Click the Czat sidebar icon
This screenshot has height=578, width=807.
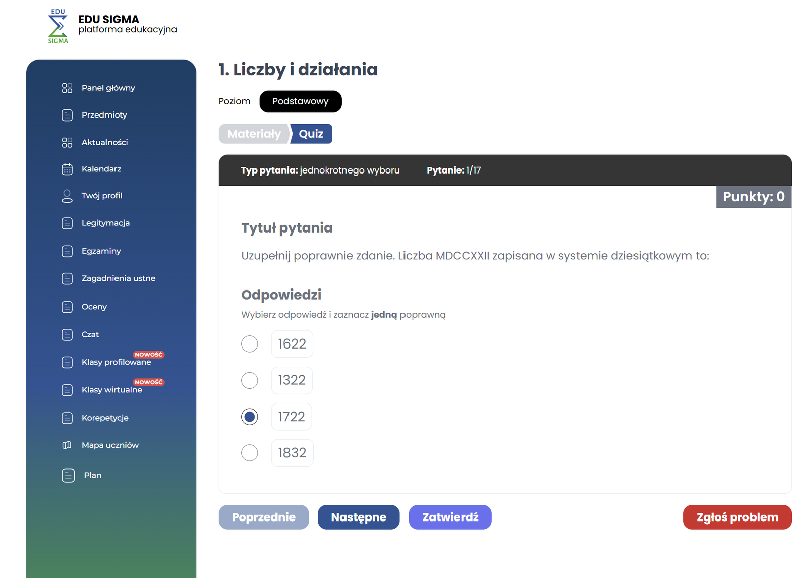[x=67, y=335]
